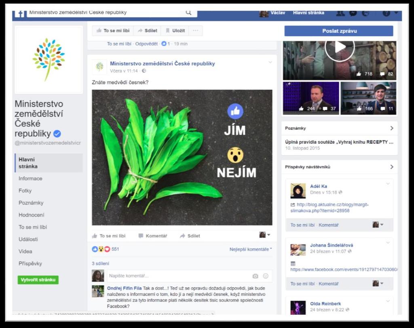Click Komentář under the post
This screenshot has width=414, height=328.
click(153, 236)
